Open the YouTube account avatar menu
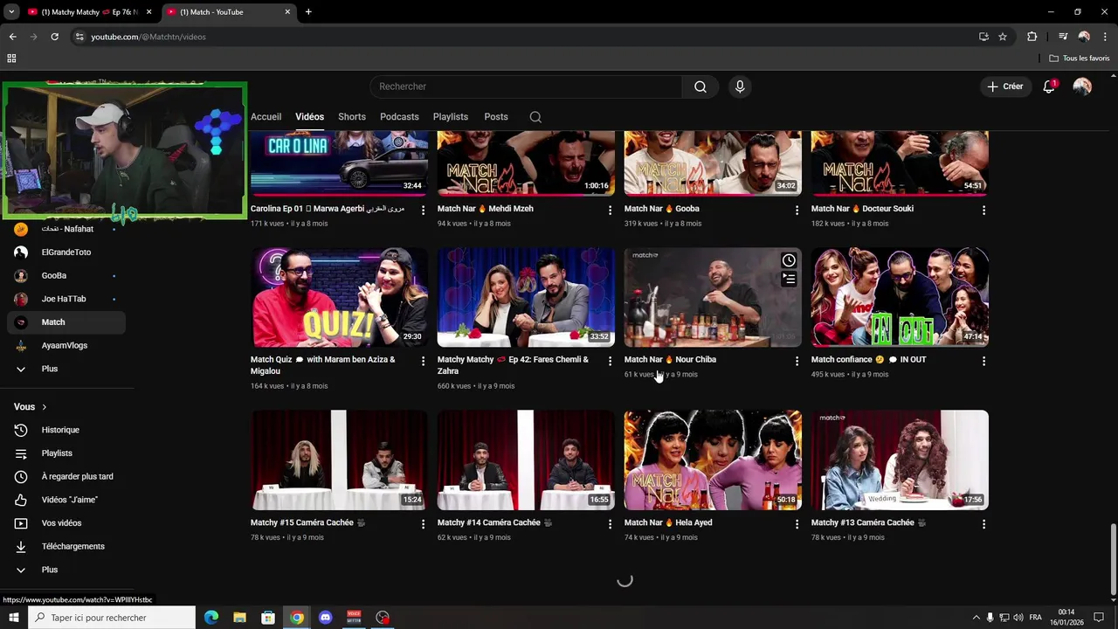 point(1082,86)
